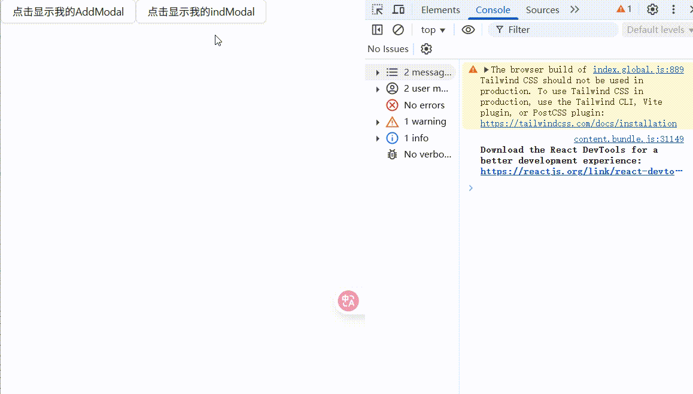The width and height of the screenshot is (693, 394).
Task: Clear the console output
Action: click(x=399, y=29)
